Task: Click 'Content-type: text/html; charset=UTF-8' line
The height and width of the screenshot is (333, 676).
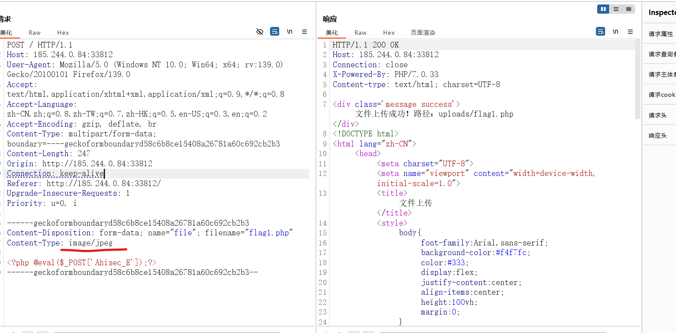Action: (417, 84)
